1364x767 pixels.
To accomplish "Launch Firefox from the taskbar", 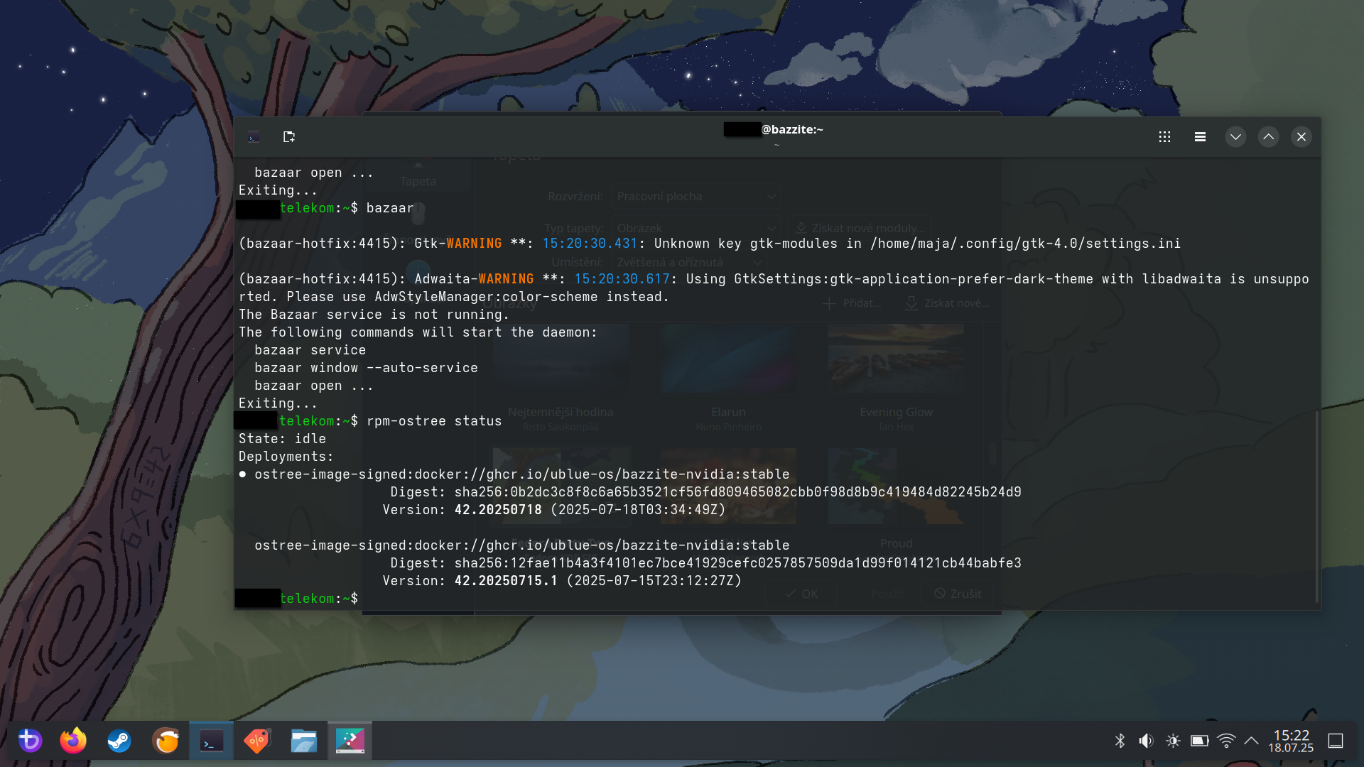I will [x=73, y=741].
